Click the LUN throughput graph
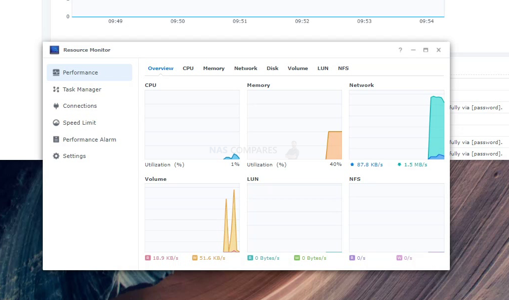 [x=294, y=218]
